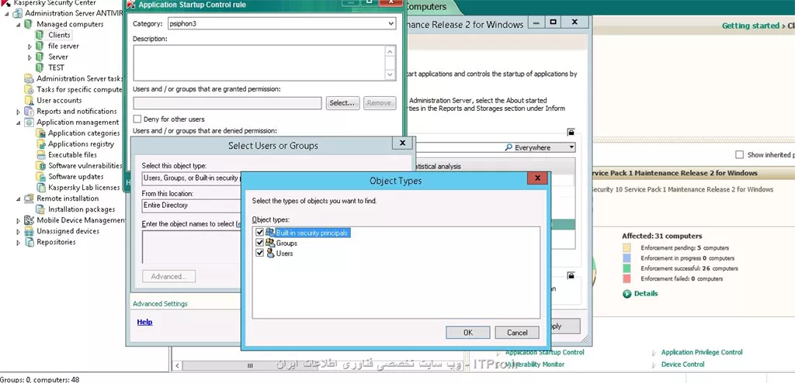Click the Entire Directory location field
Screen dimensions: 795x383
[x=192, y=205]
